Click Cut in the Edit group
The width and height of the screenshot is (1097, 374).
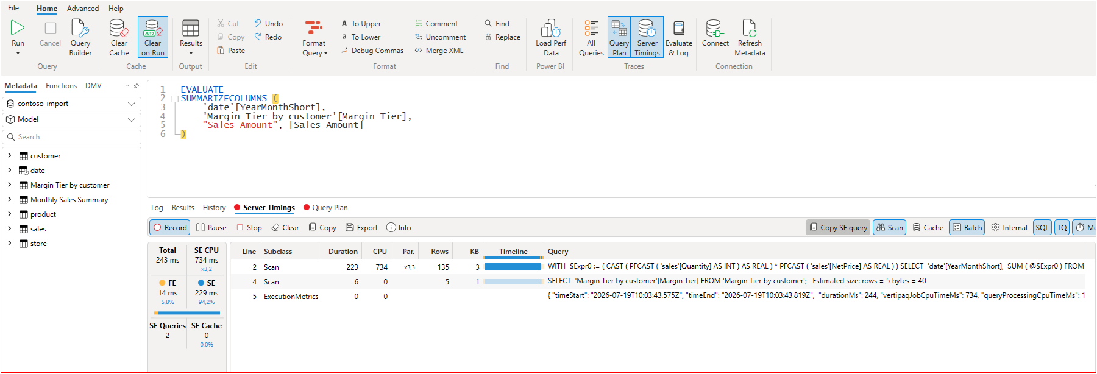pos(228,24)
